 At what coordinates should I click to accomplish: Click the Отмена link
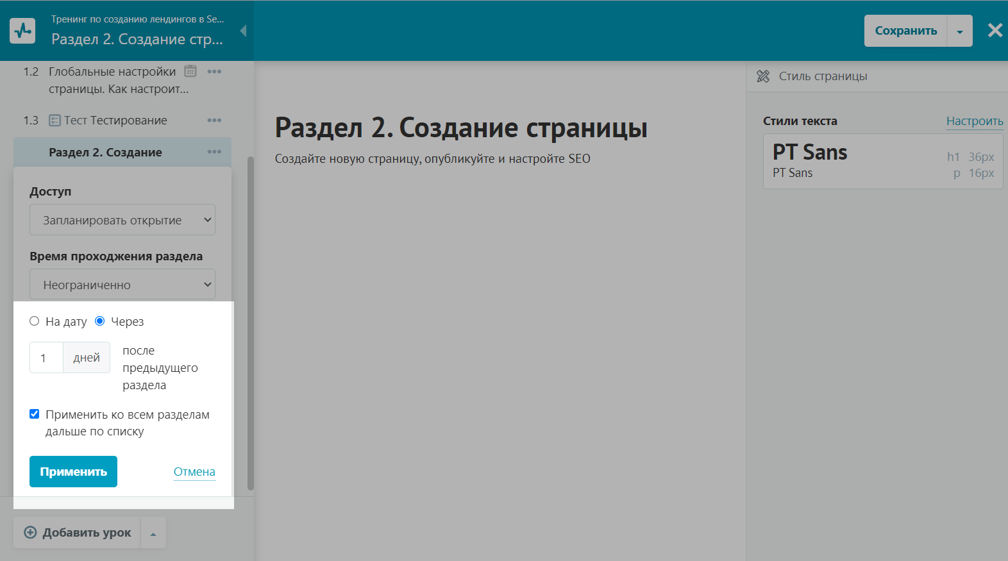[x=194, y=472]
